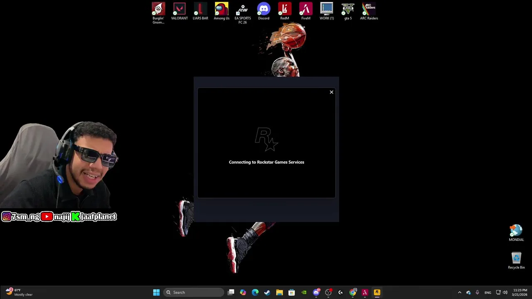Select the LIARS BAR desktop icon

pos(200,12)
